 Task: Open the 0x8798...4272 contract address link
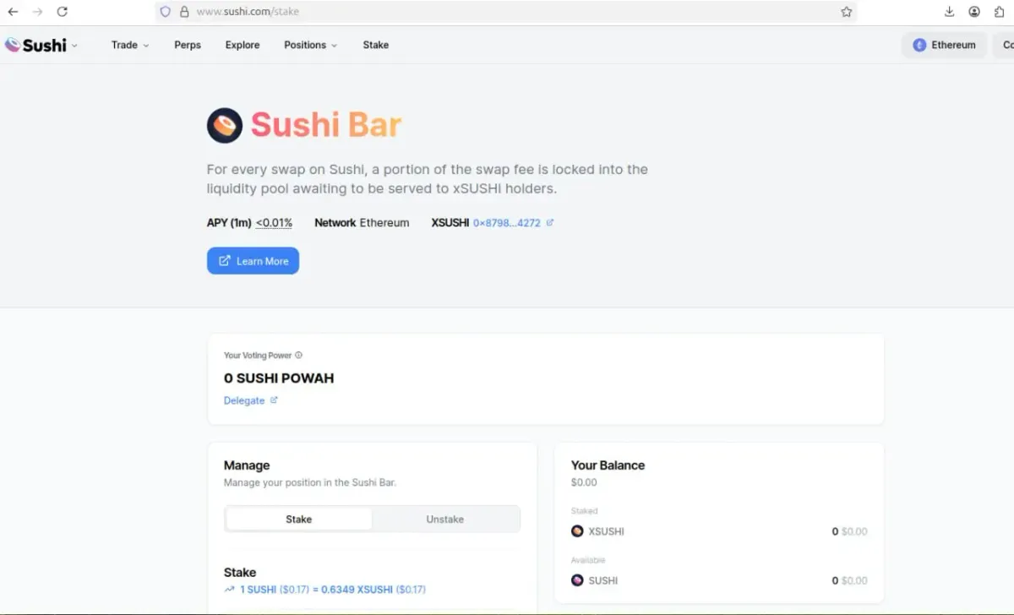click(x=507, y=223)
